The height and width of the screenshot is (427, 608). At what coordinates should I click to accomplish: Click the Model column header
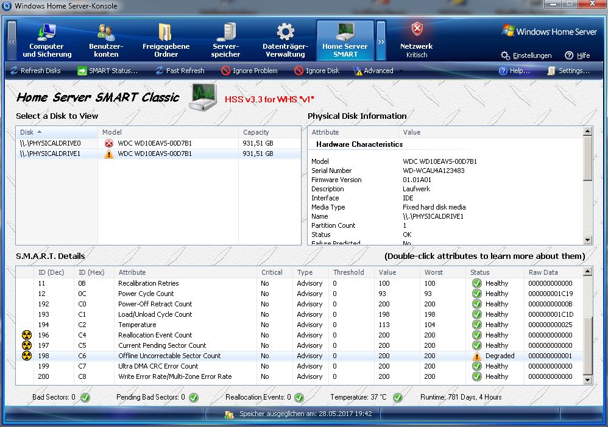coord(168,132)
